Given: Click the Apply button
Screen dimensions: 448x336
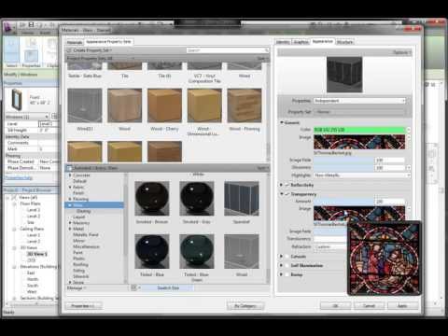Looking at the screenshot, I should click(x=402, y=306).
